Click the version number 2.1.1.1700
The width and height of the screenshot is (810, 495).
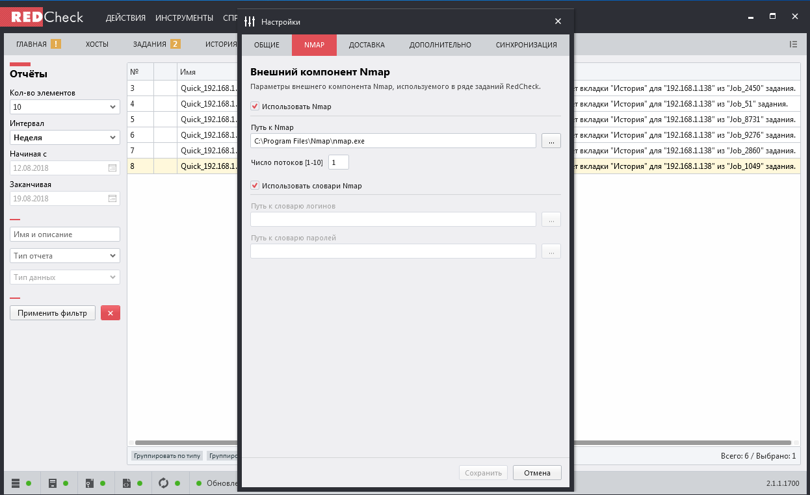pos(783,484)
